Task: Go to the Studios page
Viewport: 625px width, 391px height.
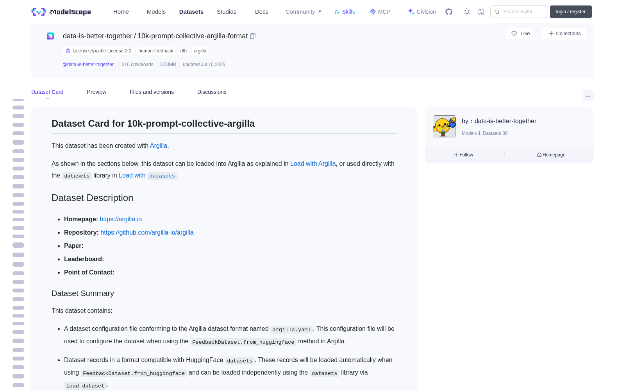Action: pyautogui.click(x=227, y=12)
